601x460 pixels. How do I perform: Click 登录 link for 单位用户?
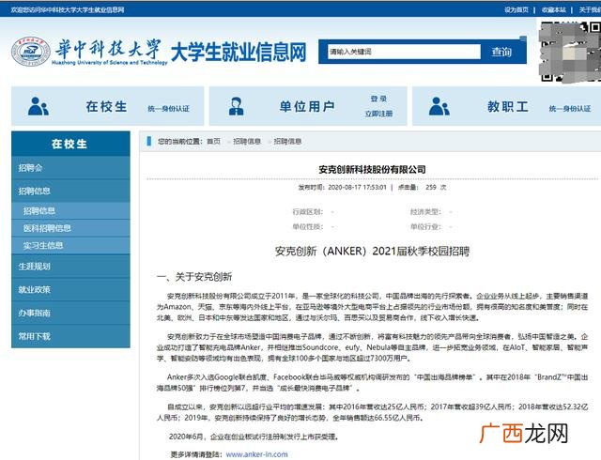tap(378, 99)
